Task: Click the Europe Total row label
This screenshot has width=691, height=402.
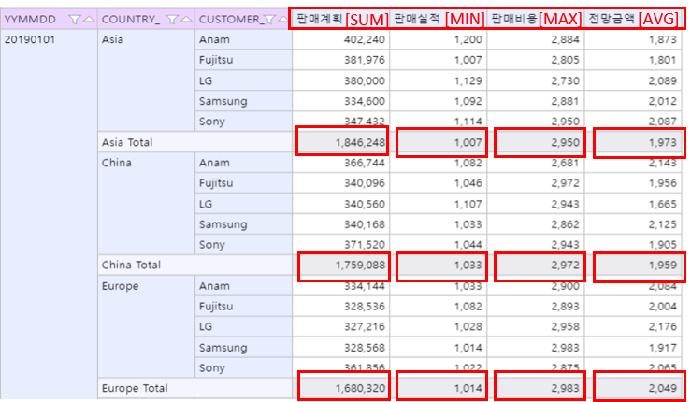Action: click(x=195, y=388)
